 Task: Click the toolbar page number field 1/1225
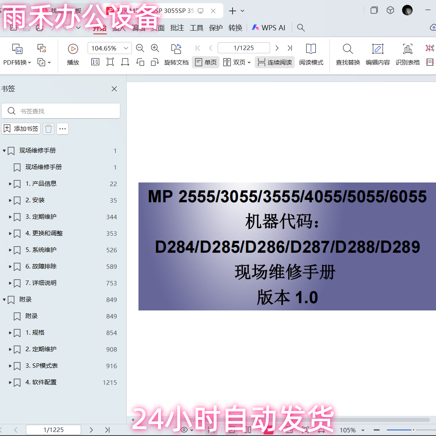point(243,48)
